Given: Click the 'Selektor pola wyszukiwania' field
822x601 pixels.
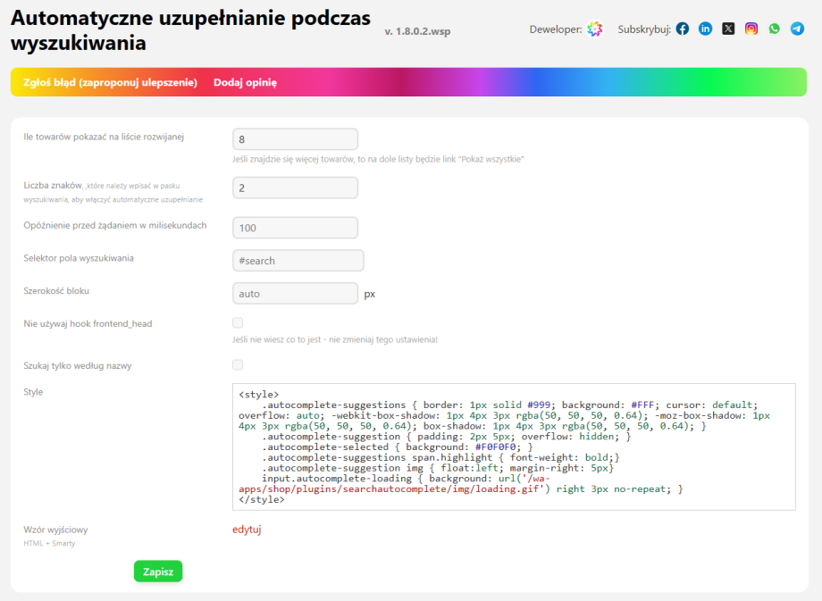Looking at the screenshot, I should coord(298,261).
